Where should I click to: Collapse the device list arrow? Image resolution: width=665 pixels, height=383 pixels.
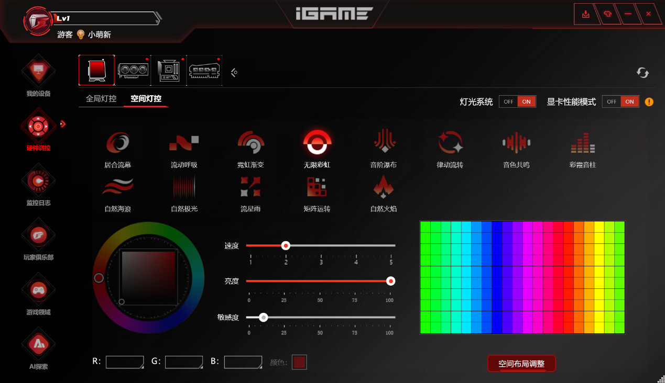(234, 73)
